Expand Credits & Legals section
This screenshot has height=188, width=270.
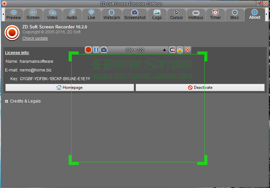pyautogui.click(x=7, y=101)
